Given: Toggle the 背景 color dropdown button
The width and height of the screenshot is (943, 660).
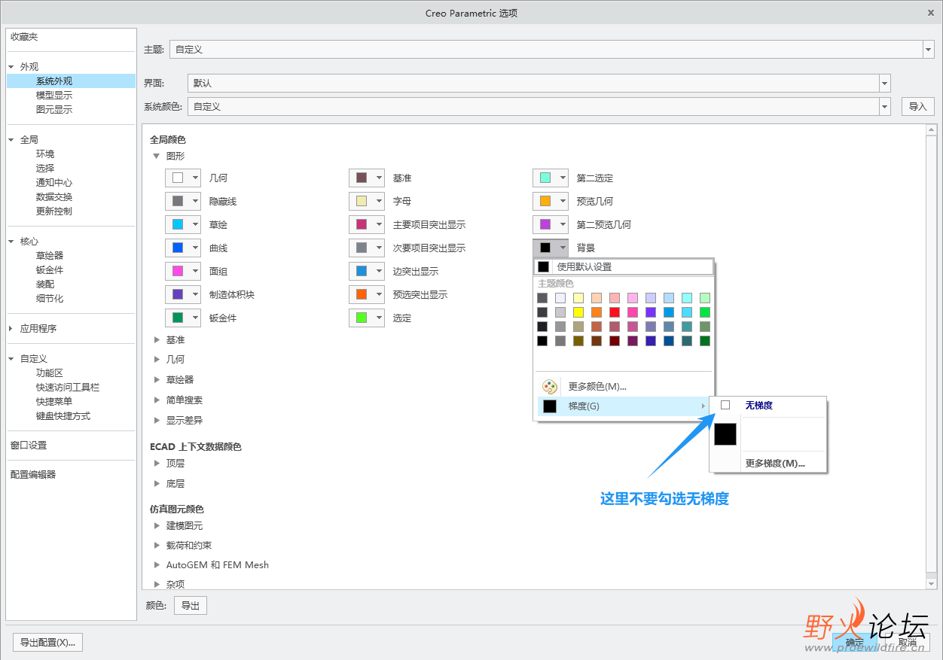Looking at the screenshot, I should [551, 248].
